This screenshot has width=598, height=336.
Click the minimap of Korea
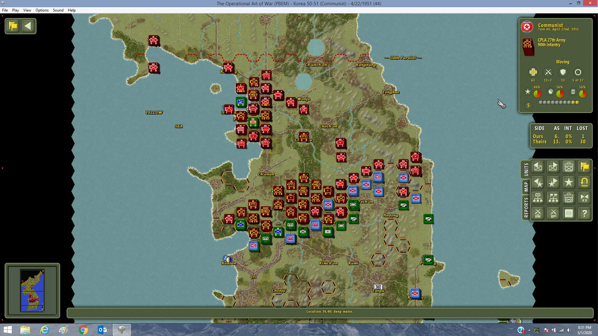(x=32, y=290)
